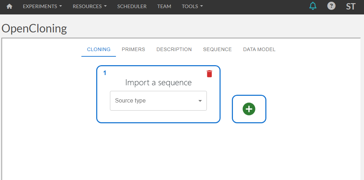Image resolution: width=364 pixels, height=180 pixels.
Task: Add a new source with green plus
Action: [249, 109]
